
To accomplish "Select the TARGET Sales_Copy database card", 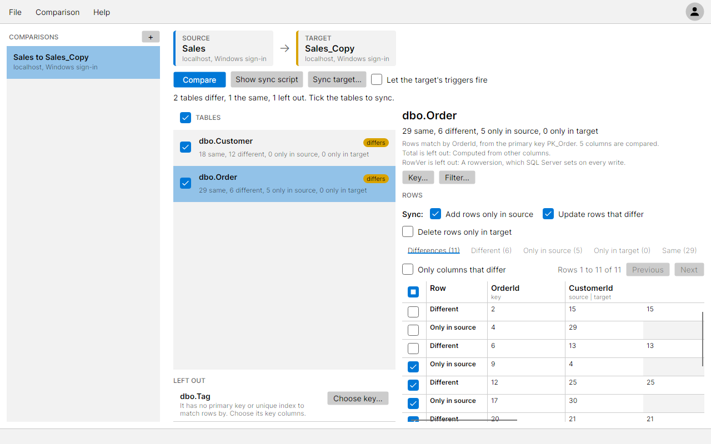I will click(346, 48).
